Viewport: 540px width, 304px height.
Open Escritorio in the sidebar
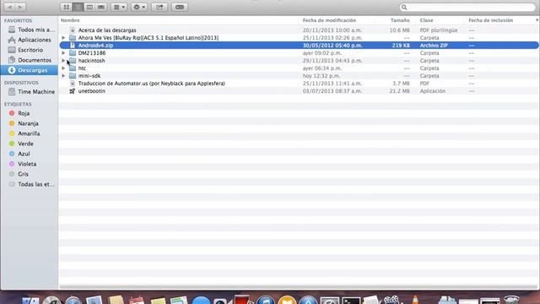pyautogui.click(x=25, y=50)
